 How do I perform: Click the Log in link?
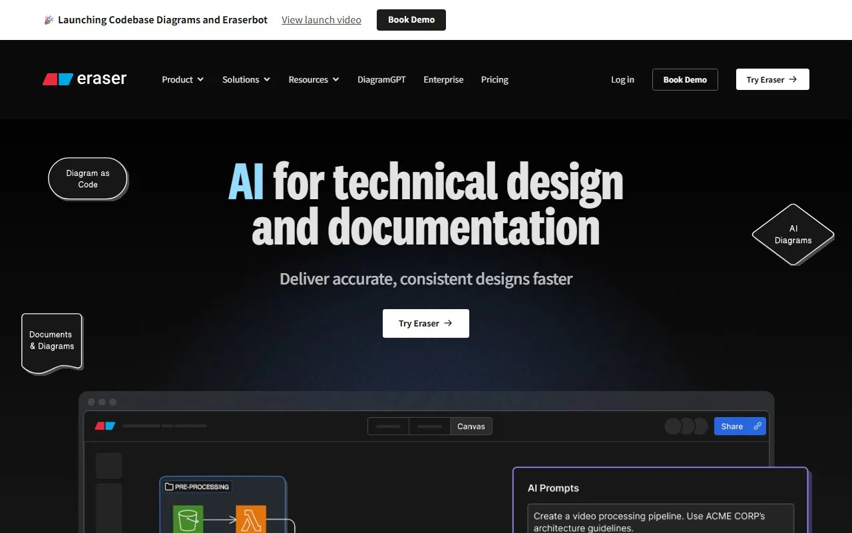pyautogui.click(x=622, y=79)
